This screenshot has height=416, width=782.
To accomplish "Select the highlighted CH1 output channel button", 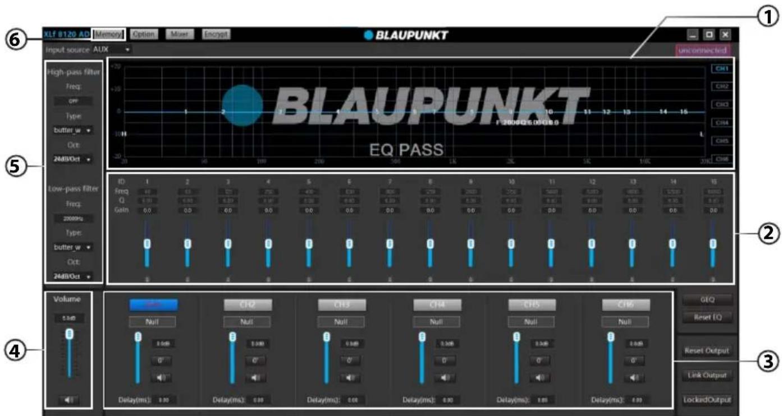I will click(x=153, y=304).
